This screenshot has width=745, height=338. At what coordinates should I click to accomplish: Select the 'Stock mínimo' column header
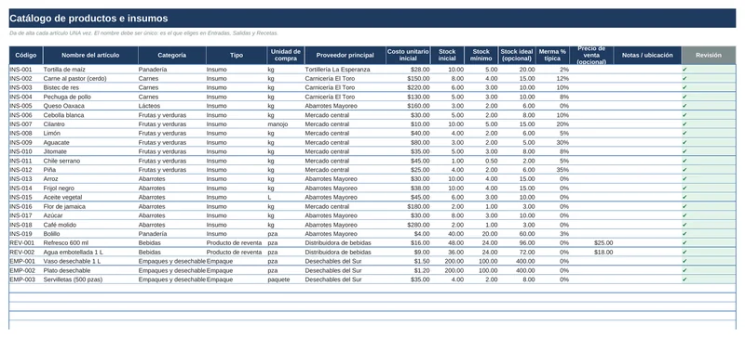(x=481, y=56)
